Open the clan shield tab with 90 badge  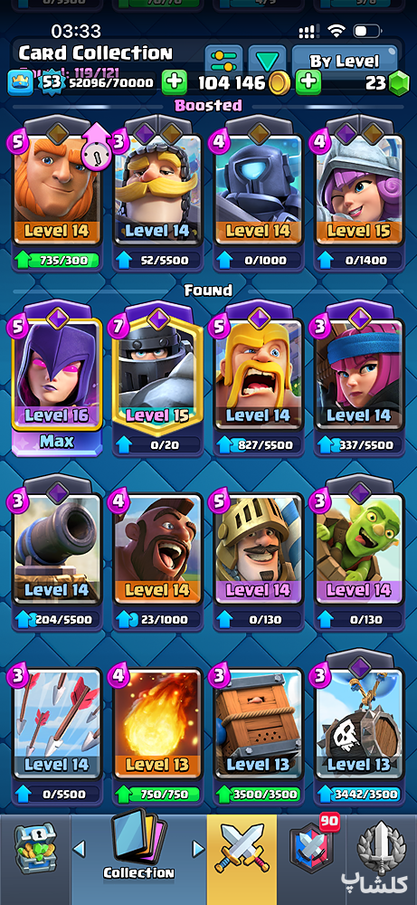313,852
